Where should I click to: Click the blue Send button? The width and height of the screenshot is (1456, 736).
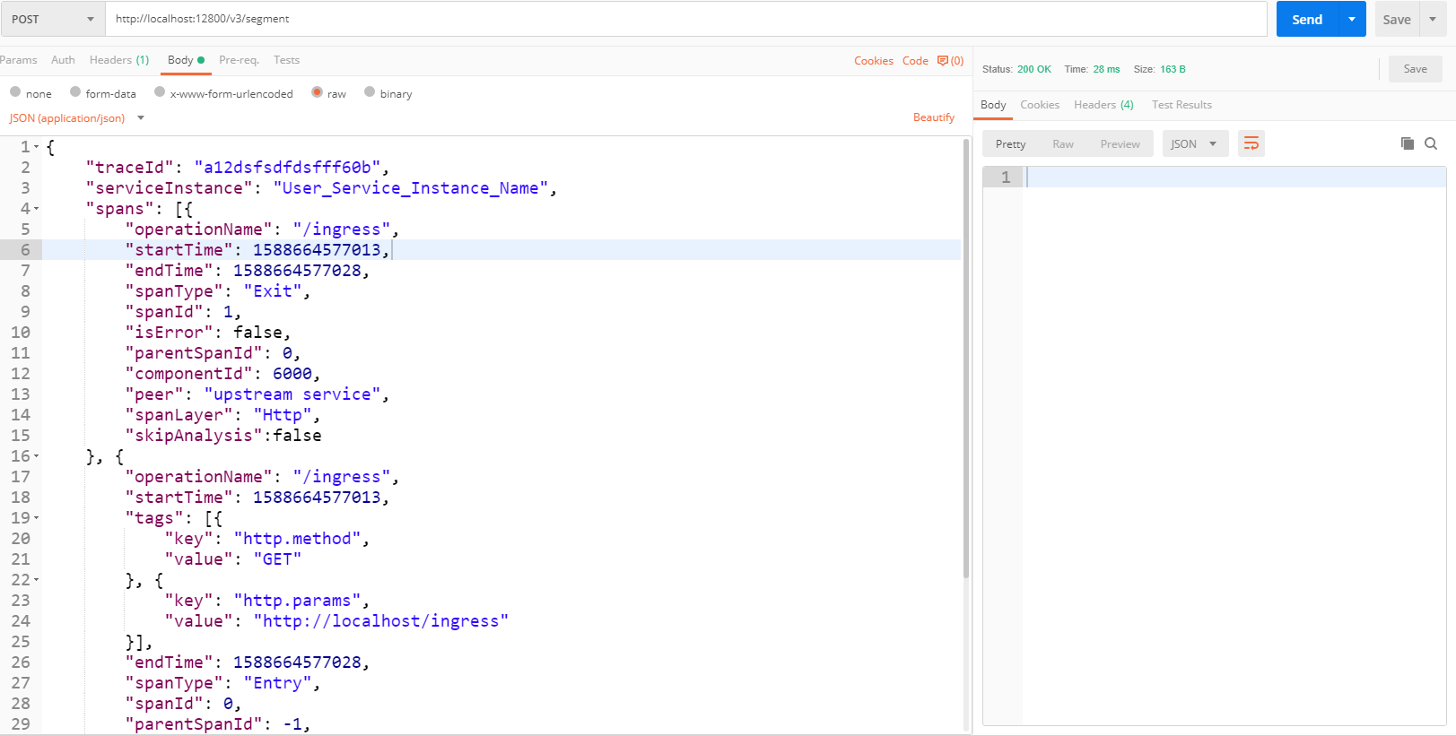(1307, 19)
